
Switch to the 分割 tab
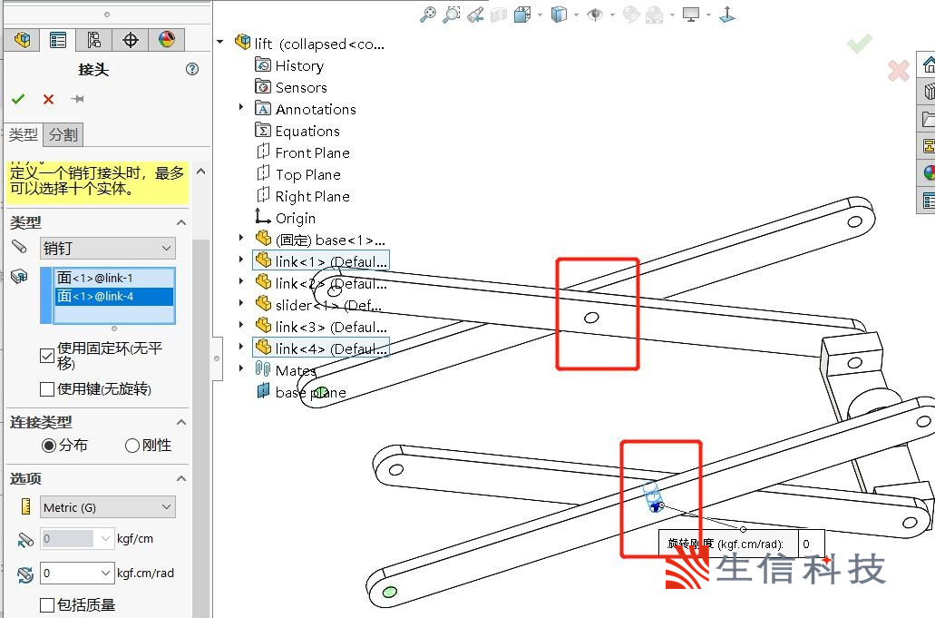point(63,135)
